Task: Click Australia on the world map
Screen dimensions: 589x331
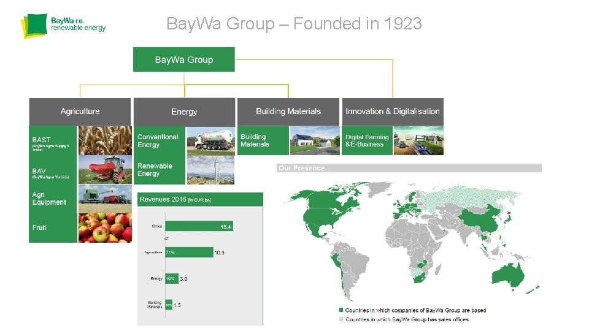Action: point(507,275)
